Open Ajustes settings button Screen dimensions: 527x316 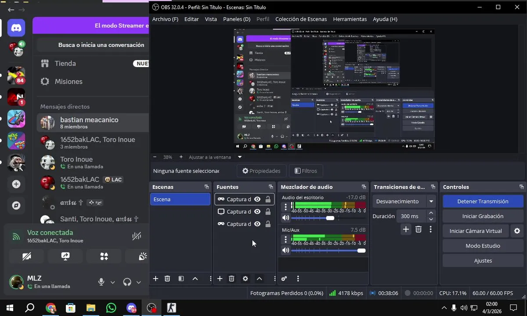tap(483, 261)
